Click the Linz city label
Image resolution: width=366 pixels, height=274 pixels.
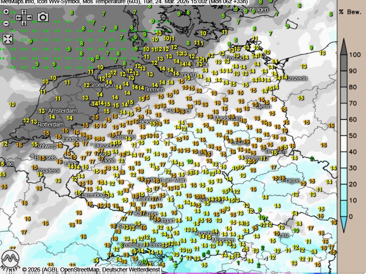tap(283, 235)
